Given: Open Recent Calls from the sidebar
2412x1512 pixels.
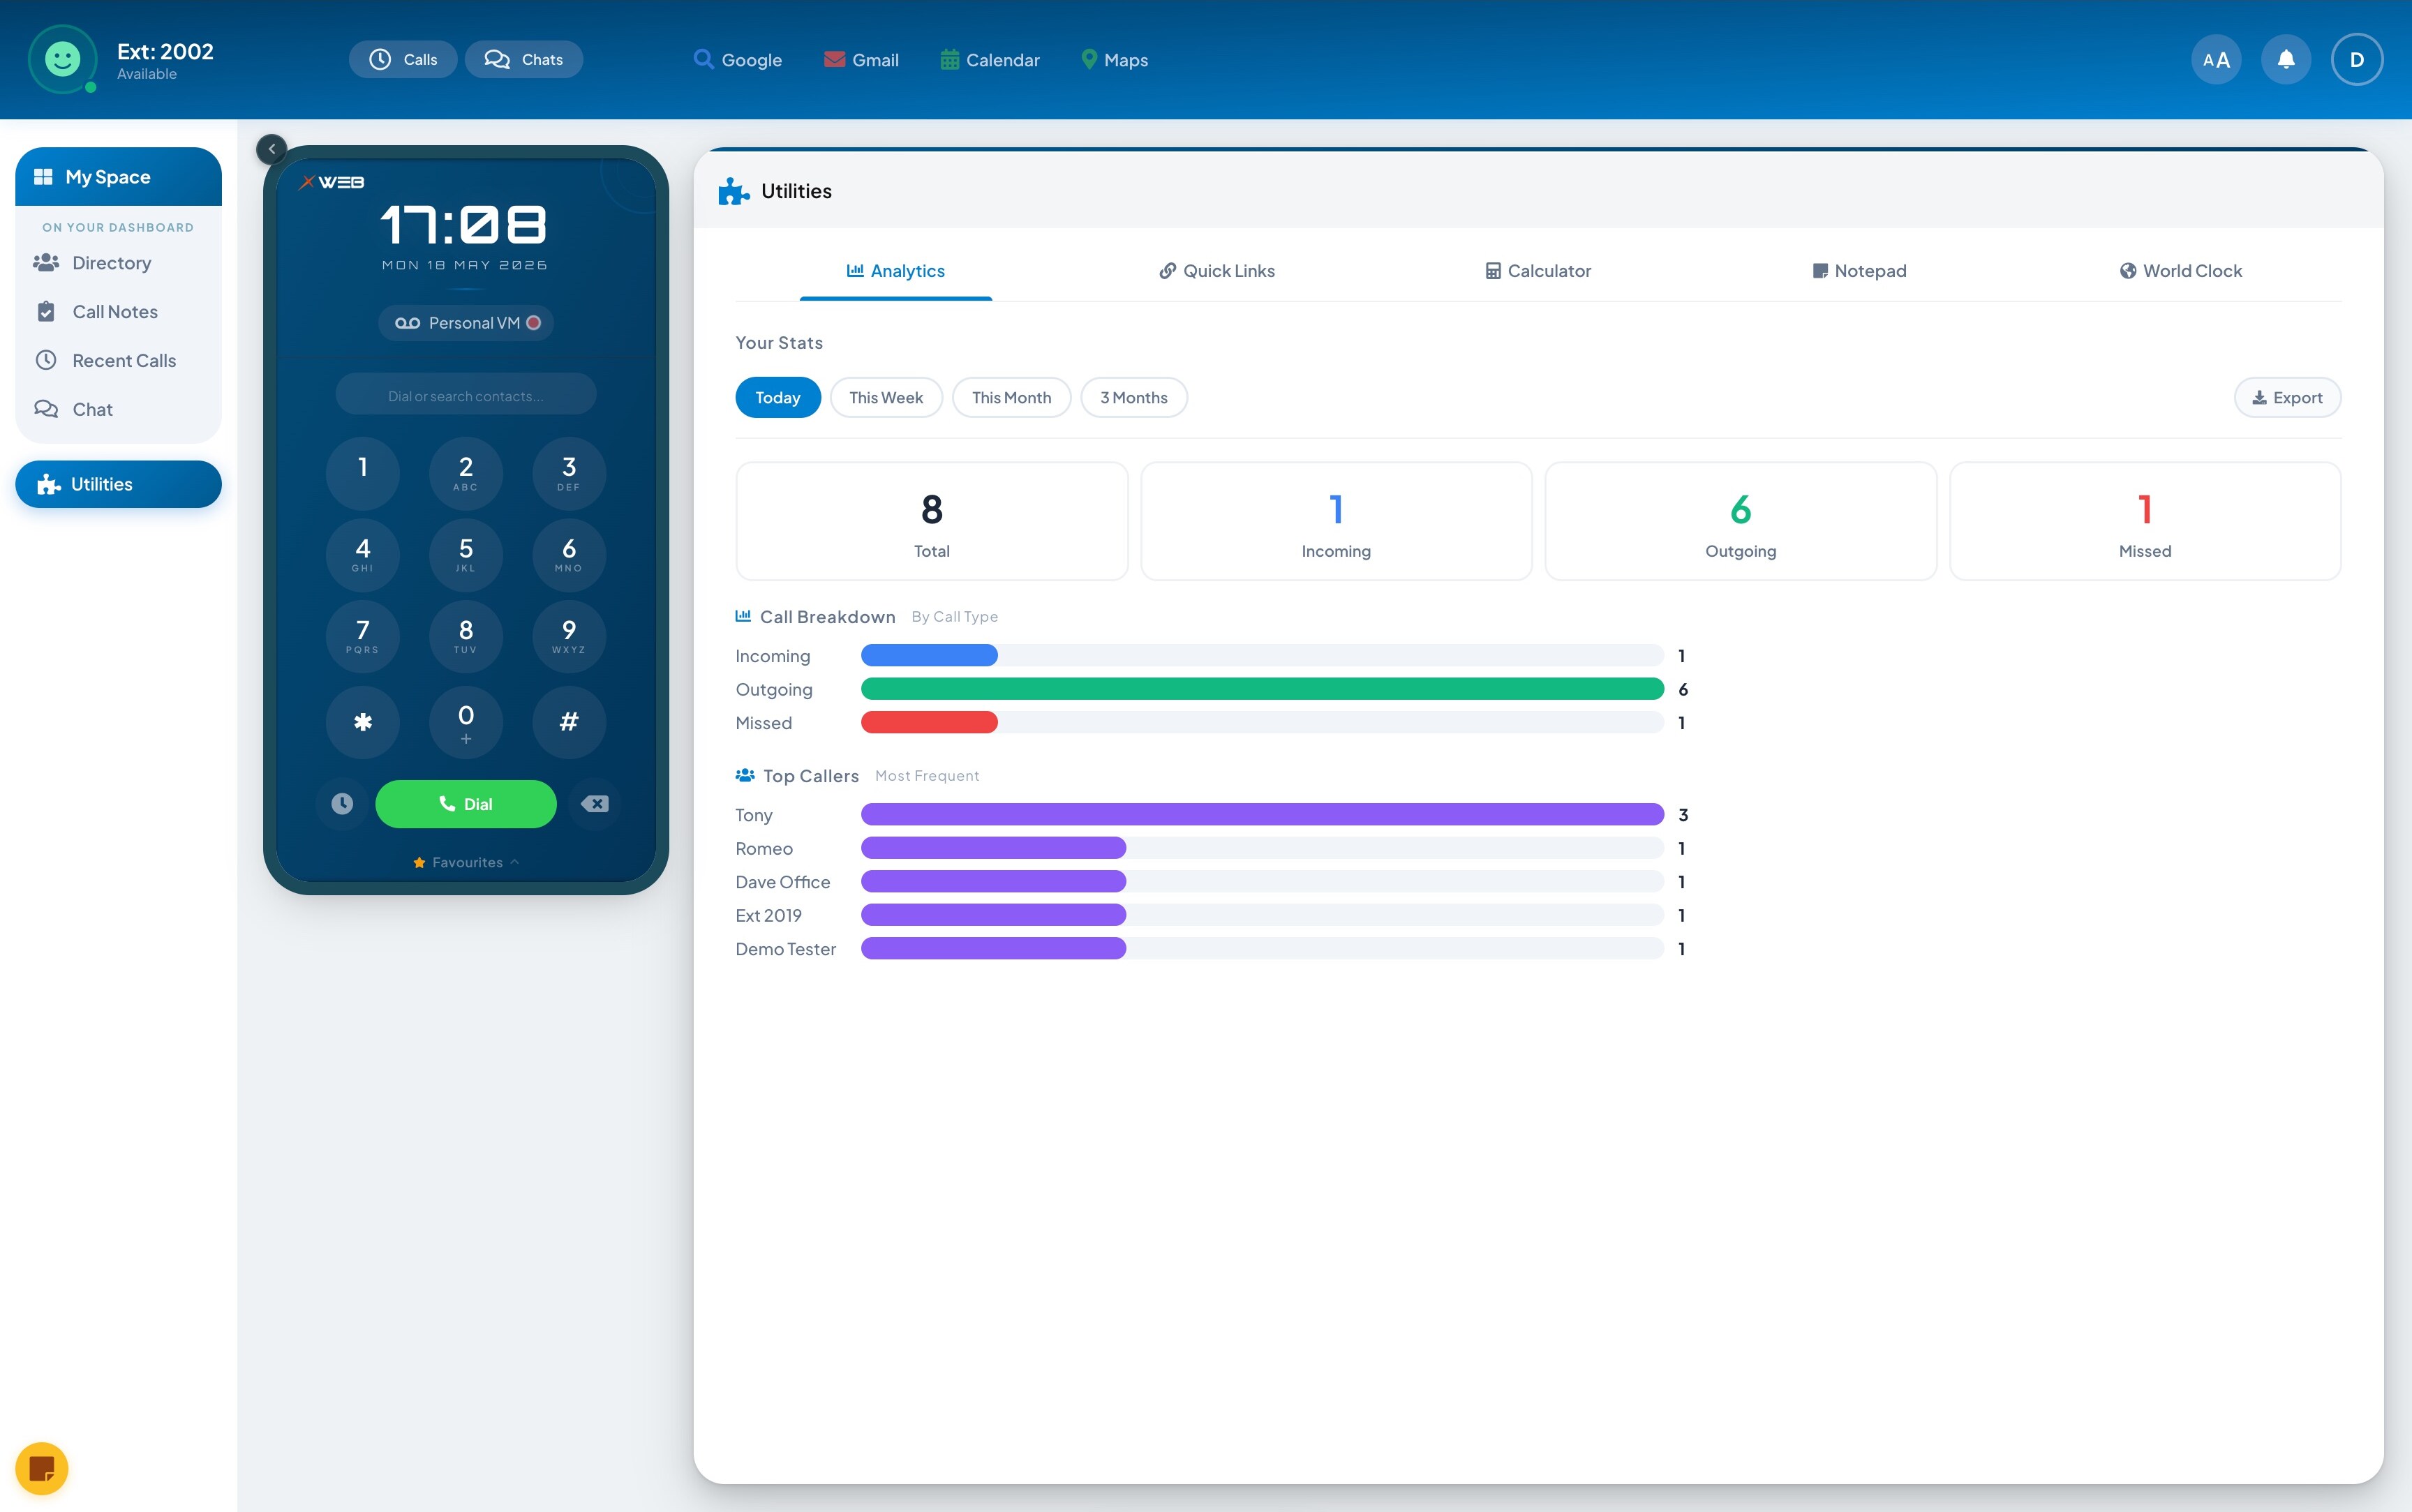Looking at the screenshot, I should [x=118, y=361].
